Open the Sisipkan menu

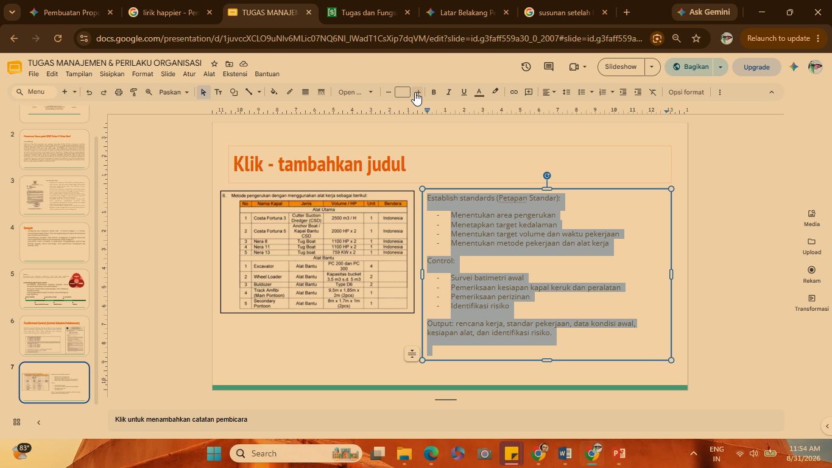point(112,74)
